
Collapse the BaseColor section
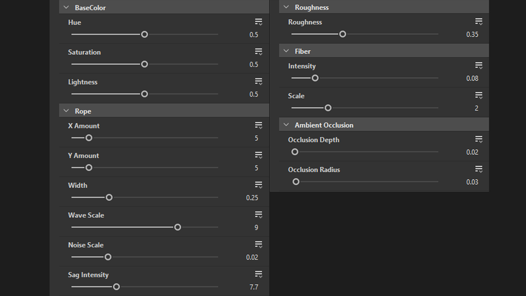pyautogui.click(x=66, y=7)
